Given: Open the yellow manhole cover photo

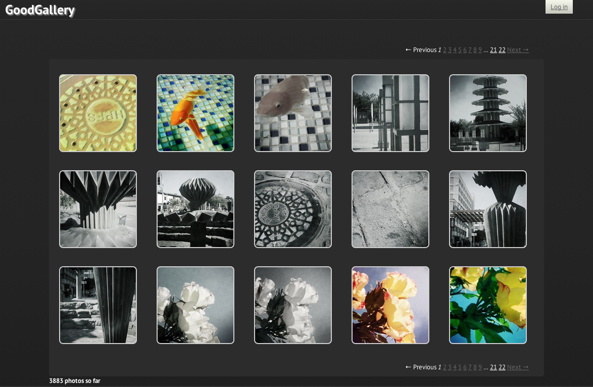Looking at the screenshot, I should point(98,113).
